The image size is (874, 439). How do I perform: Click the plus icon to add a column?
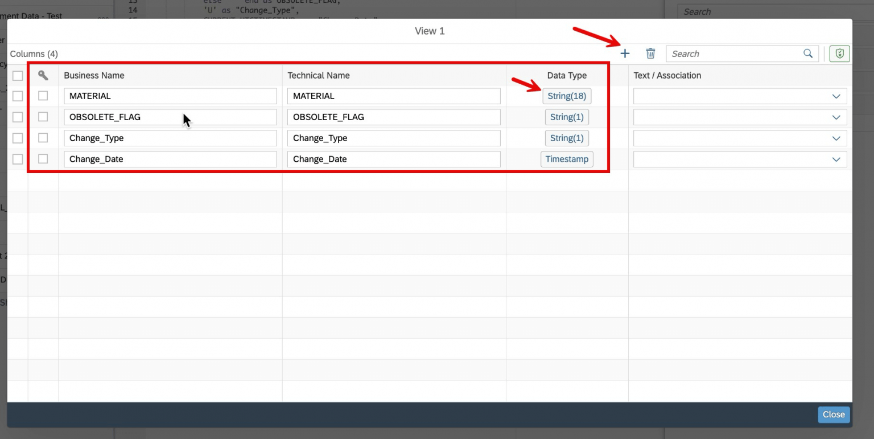tap(625, 53)
